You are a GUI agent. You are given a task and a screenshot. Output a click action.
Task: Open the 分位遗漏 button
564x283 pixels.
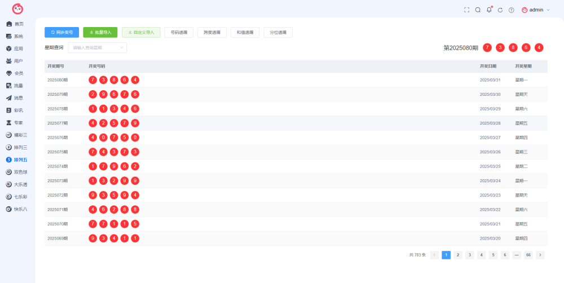click(x=278, y=32)
